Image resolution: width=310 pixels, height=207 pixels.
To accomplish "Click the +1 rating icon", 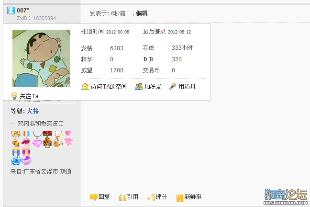I will [151, 197].
